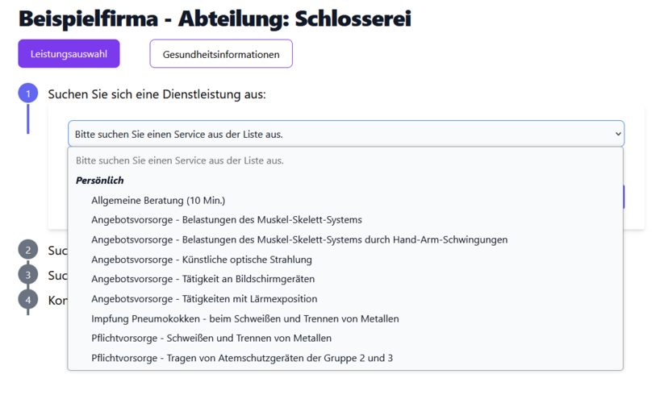664x395 pixels.
Task: Choose Angebotsvorsorge Belastungen des Muskel-Skelett-Systems
Action: tap(226, 219)
